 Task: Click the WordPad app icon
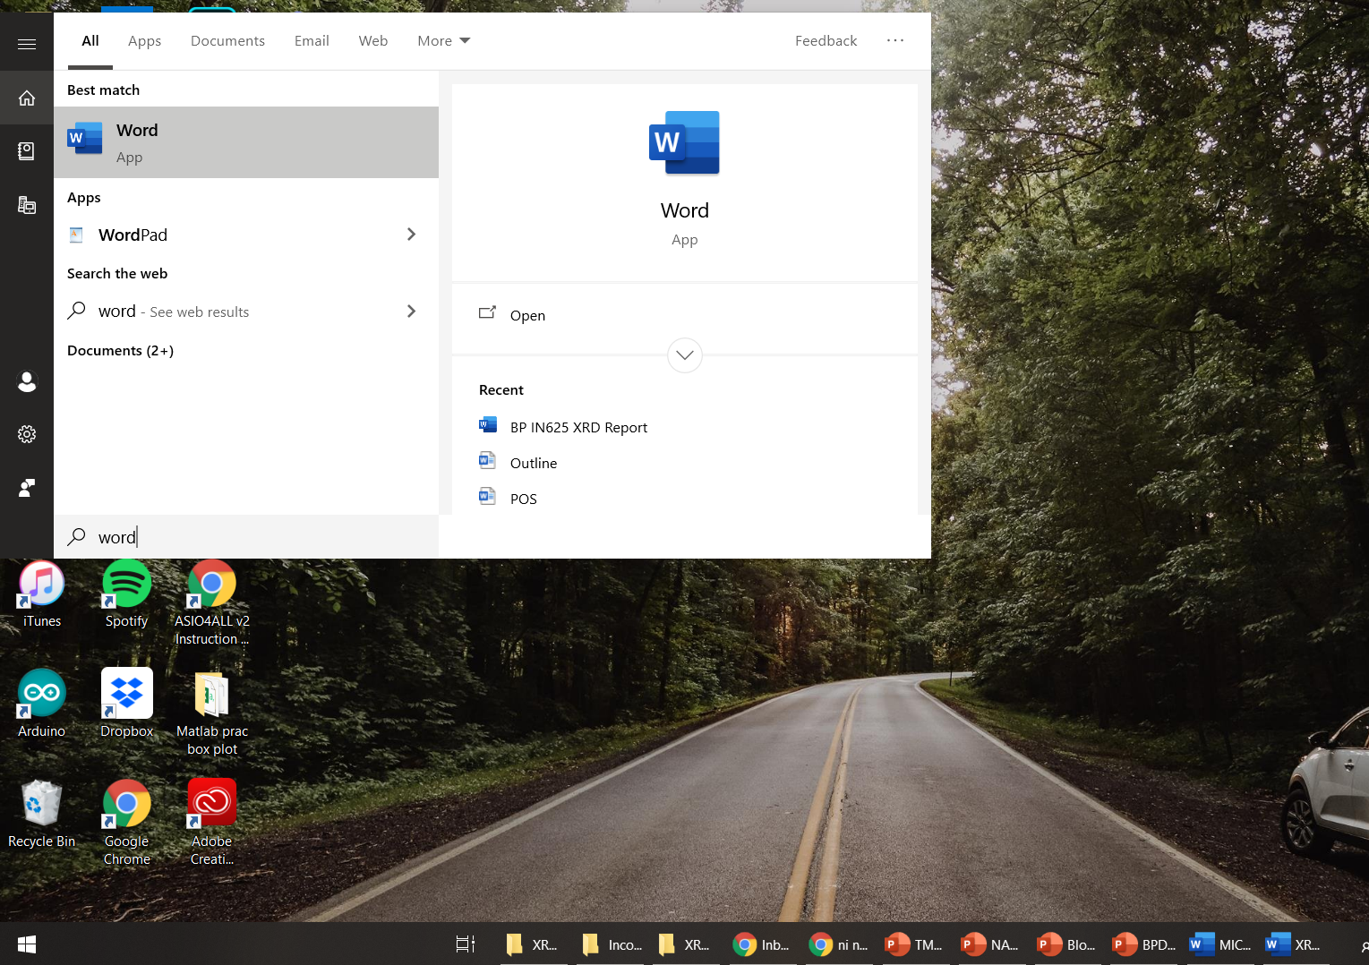click(x=76, y=235)
